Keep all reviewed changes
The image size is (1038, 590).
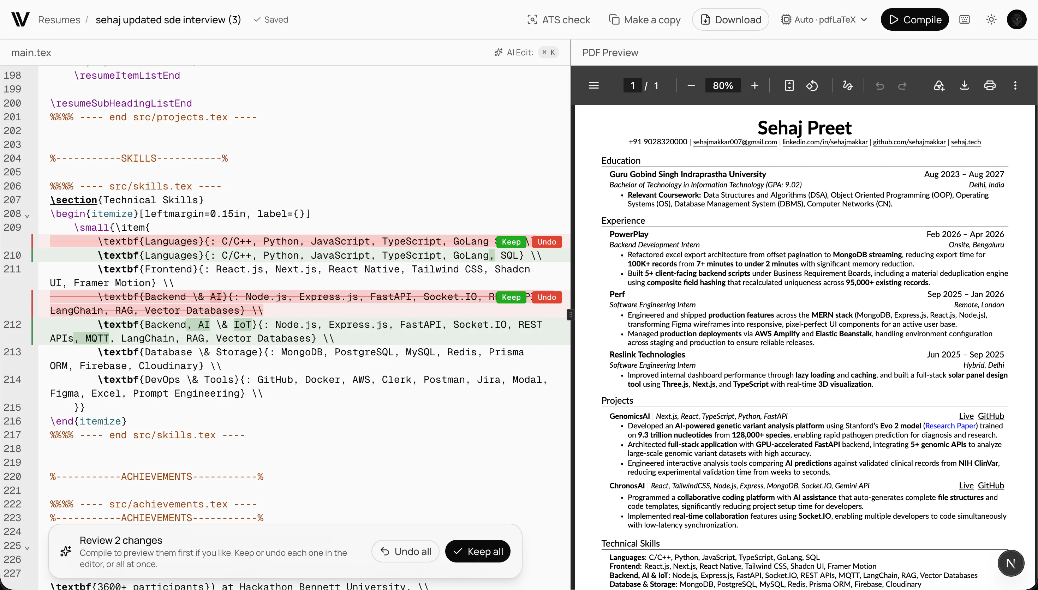pos(477,551)
